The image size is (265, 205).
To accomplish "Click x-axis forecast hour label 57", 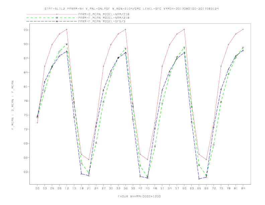I will pyautogui.click(x=177, y=188).
